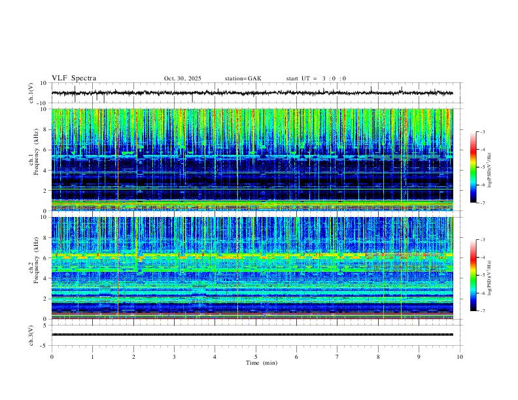The height and width of the screenshot is (400, 518).
Task: Click the ch.2 PSD color scale bar
Action: point(473,275)
